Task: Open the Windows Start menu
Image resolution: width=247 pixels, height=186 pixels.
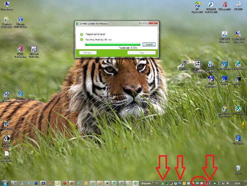Action: click(x=5, y=183)
